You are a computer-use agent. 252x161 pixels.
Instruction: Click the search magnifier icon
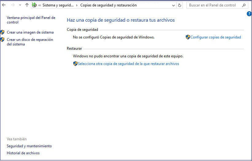tap(244, 5)
